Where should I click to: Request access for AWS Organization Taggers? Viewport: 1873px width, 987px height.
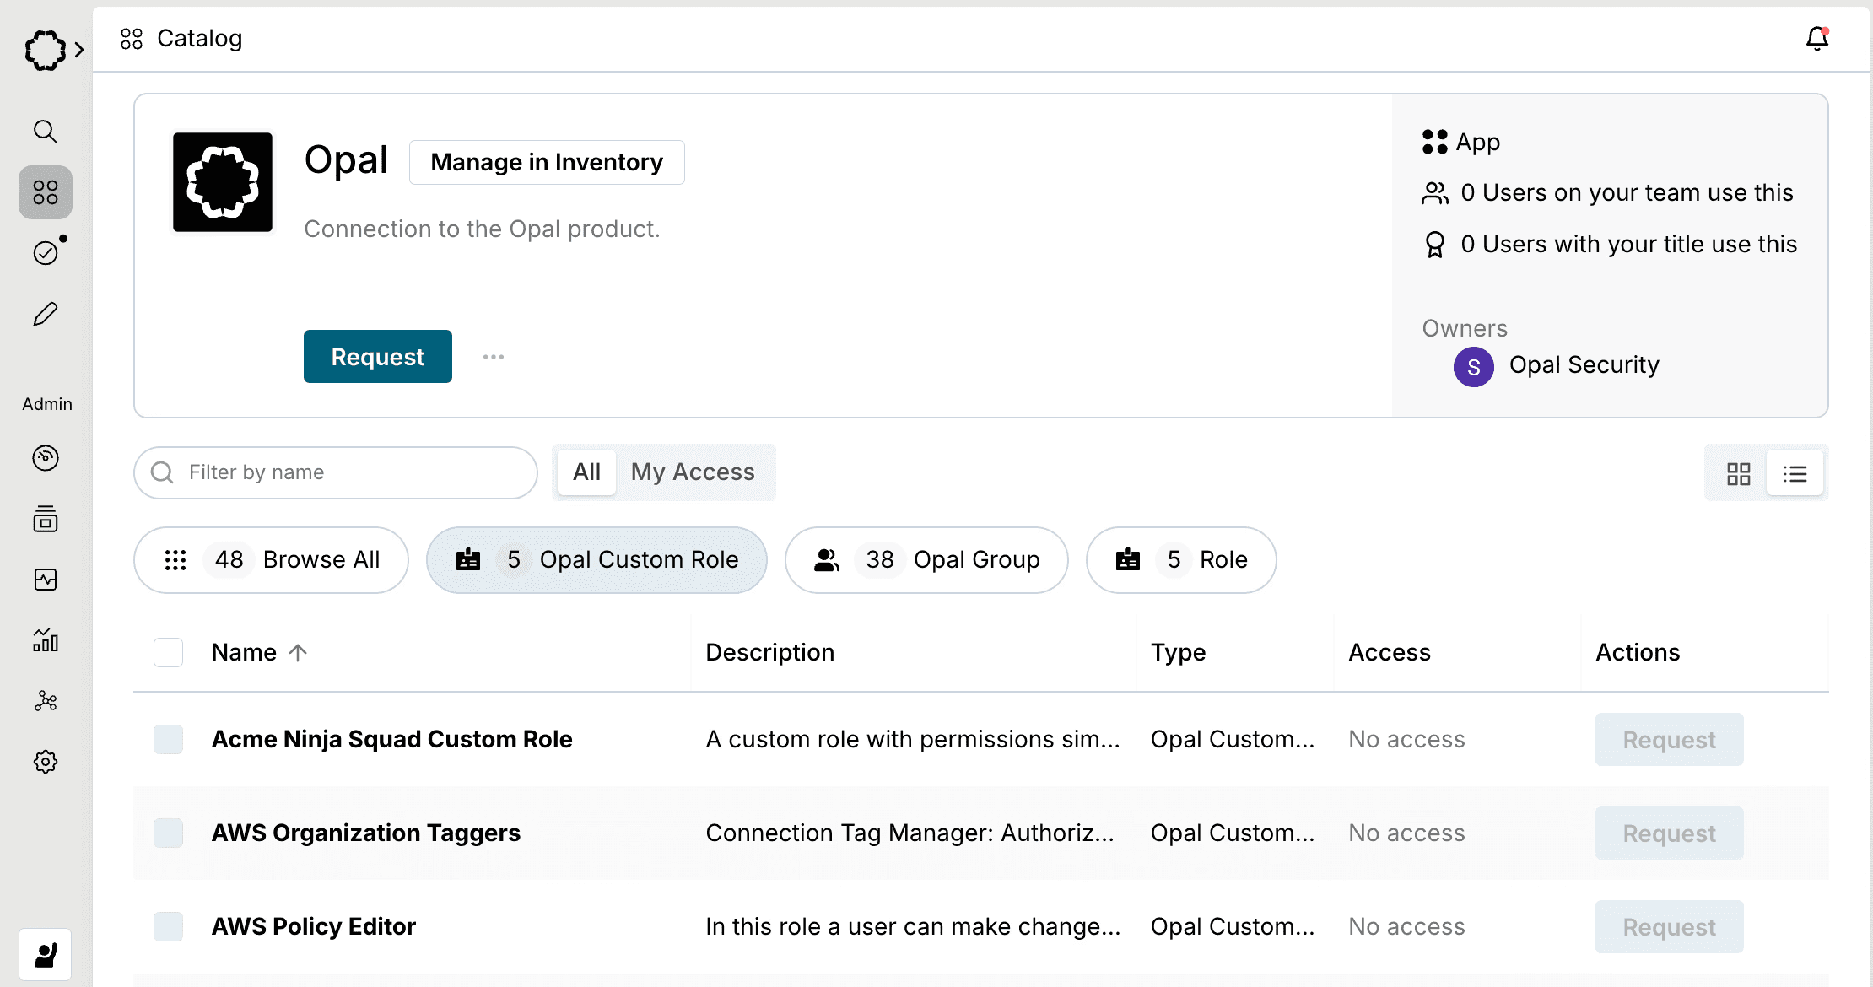click(1669, 833)
